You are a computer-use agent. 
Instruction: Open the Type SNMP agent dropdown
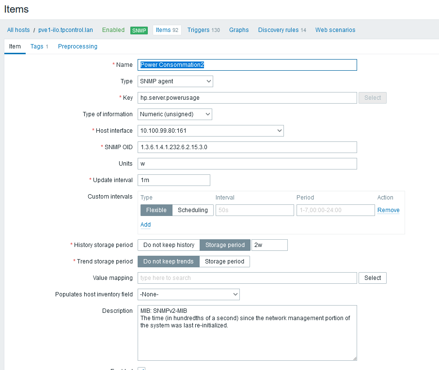pyautogui.click(x=175, y=81)
